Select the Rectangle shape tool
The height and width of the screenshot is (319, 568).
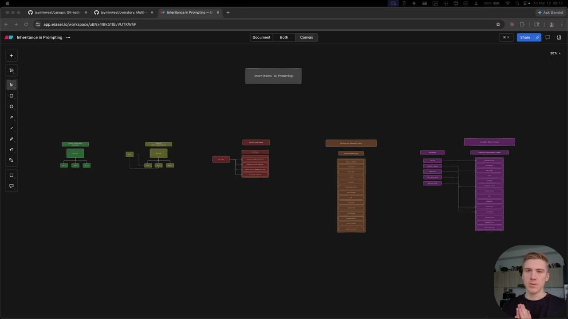(x=12, y=96)
